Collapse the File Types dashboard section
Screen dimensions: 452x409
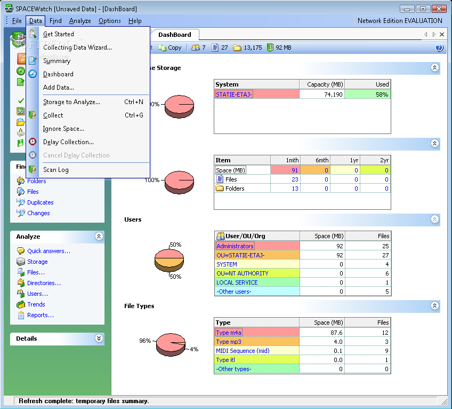435,305
